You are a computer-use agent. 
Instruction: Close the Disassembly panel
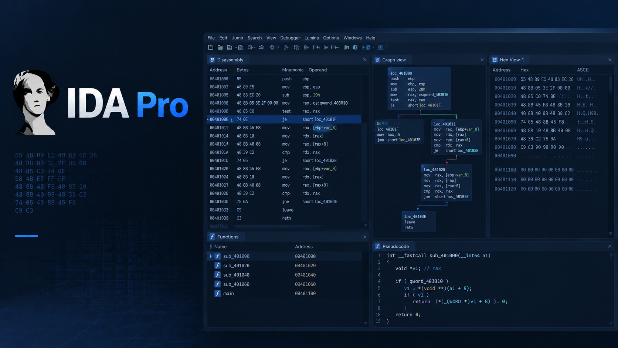pyautogui.click(x=365, y=60)
